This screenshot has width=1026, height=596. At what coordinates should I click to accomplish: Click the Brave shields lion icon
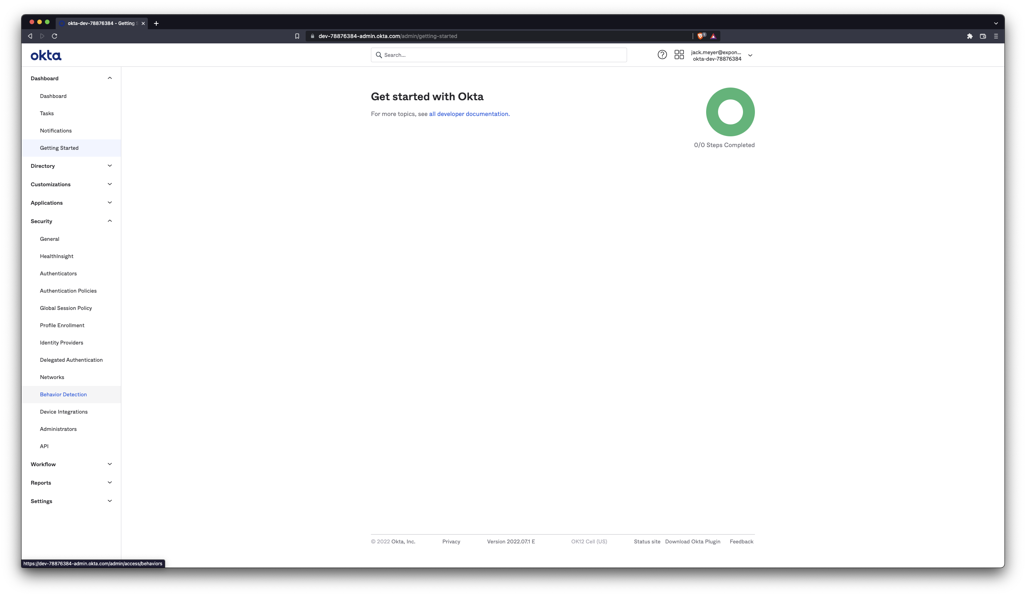(x=701, y=36)
